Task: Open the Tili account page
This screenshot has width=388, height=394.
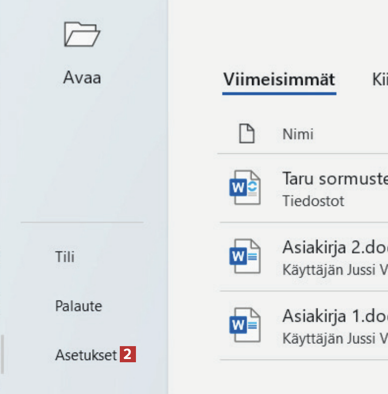Action: [65, 256]
